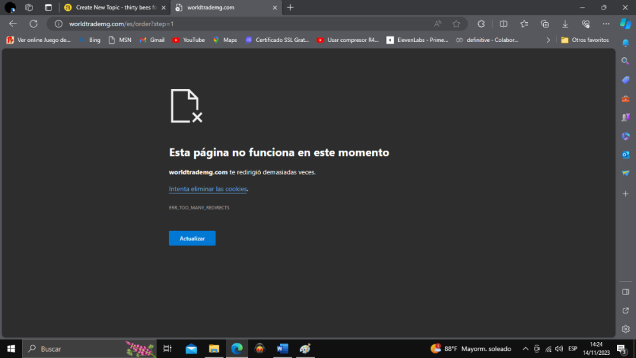Viewport: 636px width, 358px height.
Task: Open the Extensions puzzle icon
Action: (481, 24)
